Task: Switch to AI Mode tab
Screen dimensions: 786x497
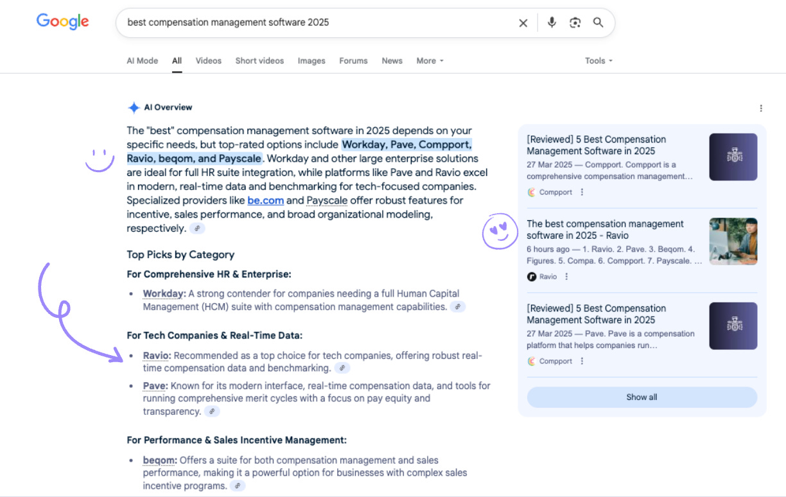Action: tap(142, 60)
